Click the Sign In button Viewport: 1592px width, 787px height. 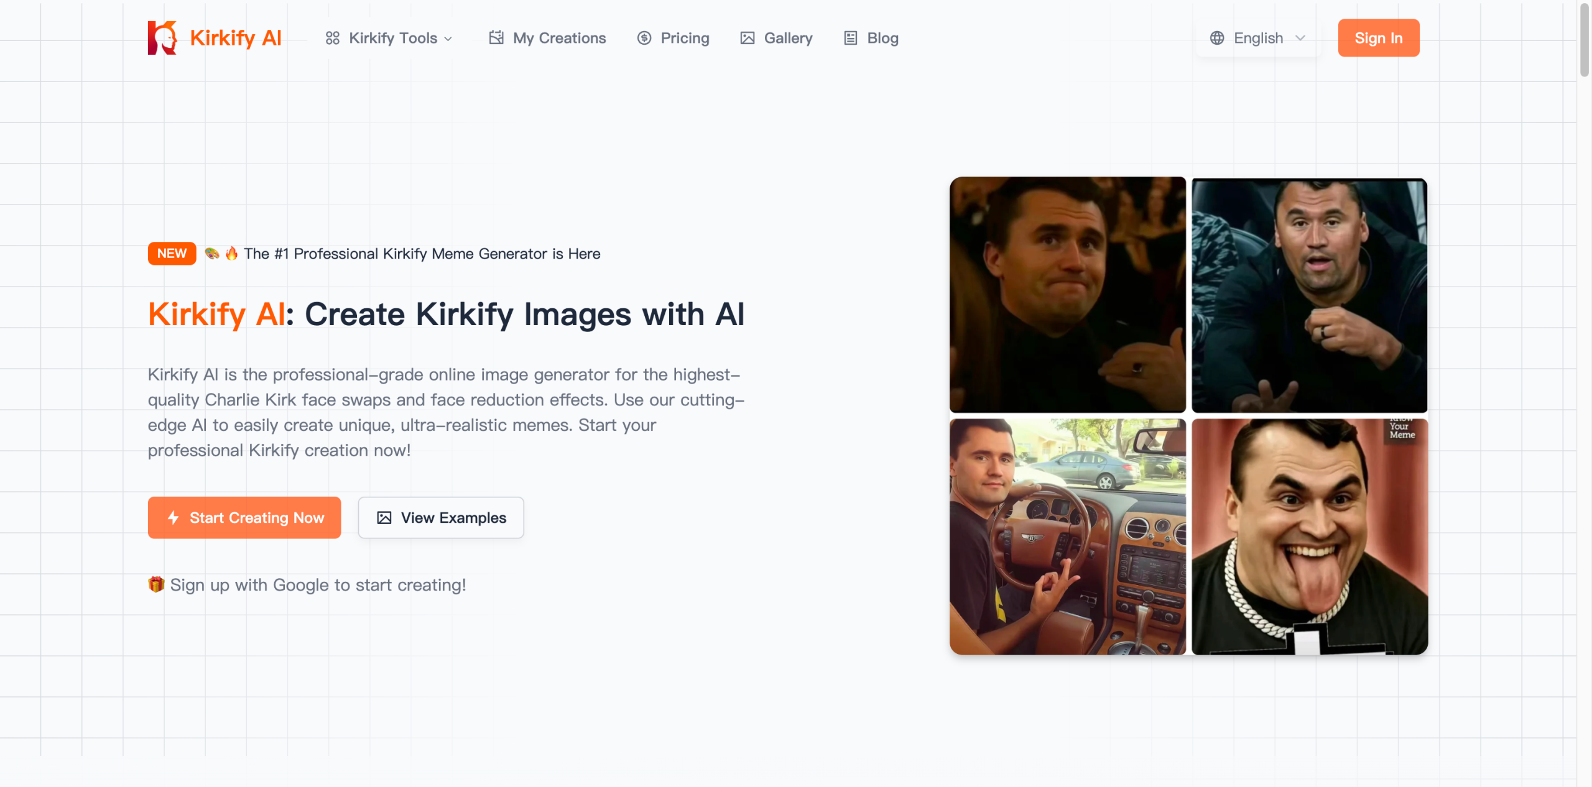(x=1378, y=38)
